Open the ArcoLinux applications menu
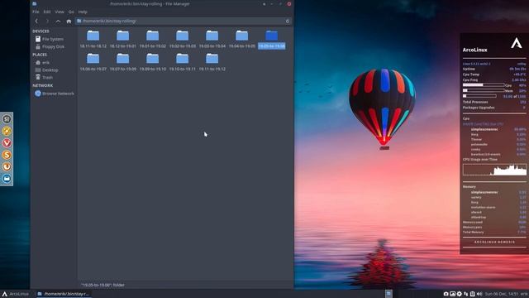 coord(16,294)
